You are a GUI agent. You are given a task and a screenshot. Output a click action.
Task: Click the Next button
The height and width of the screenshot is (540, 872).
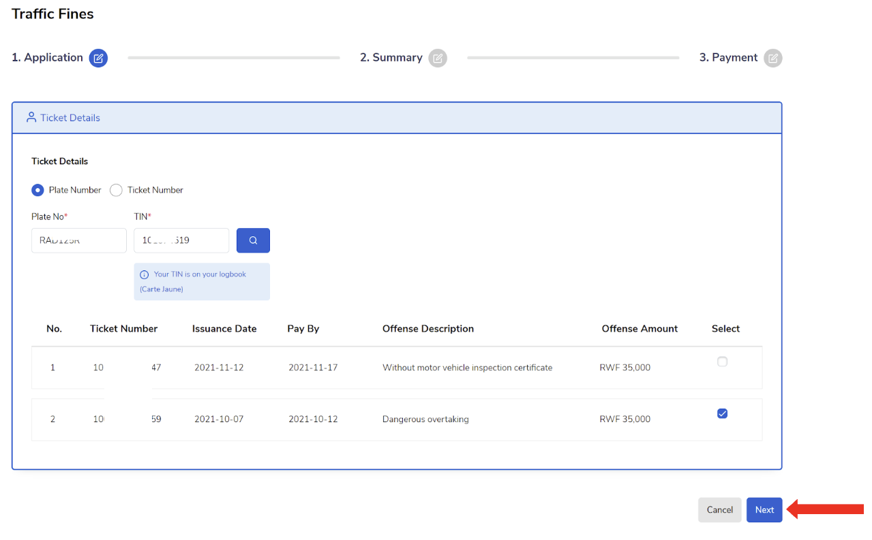(764, 510)
